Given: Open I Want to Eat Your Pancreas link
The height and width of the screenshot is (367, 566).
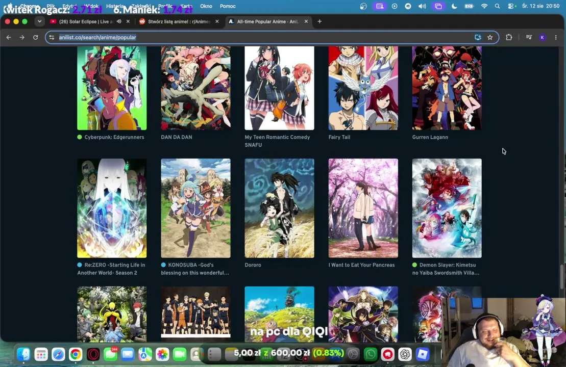Looking at the screenshot, I should pos(361,265).
